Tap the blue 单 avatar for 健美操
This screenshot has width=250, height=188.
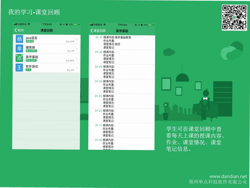[x=19, y=49]
